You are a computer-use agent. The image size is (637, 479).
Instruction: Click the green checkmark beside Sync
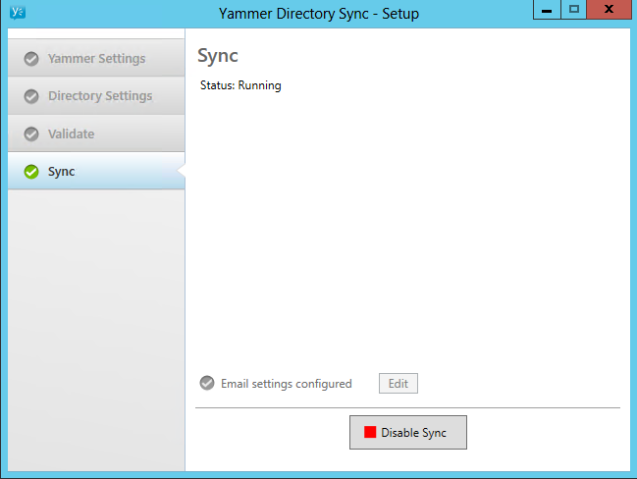(31, 172)
